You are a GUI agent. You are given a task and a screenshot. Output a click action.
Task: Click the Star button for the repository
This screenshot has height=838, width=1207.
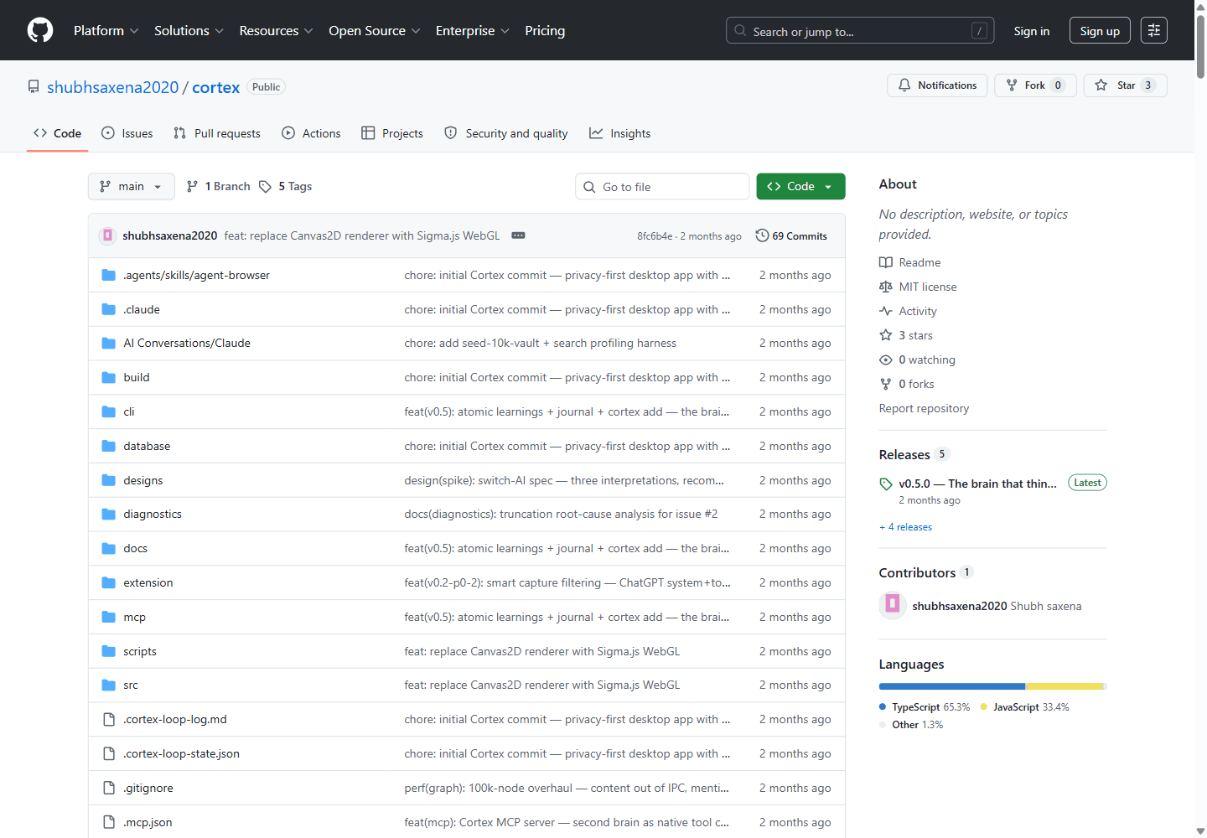tap(1125, 85)
